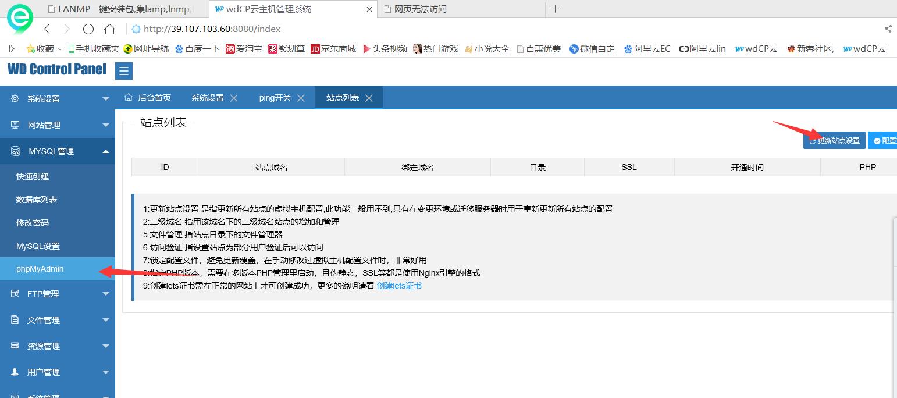Click the share icon at address bar end

pos(888,29)
